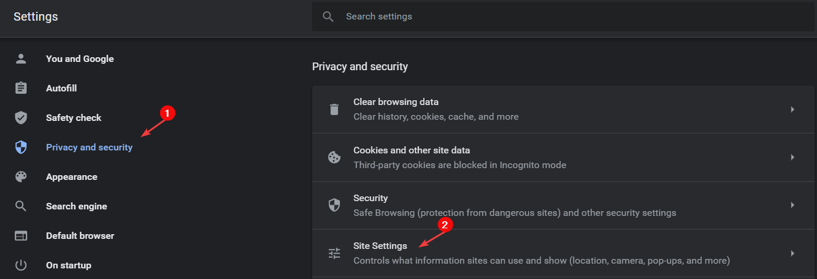
Task: Expand the Security row arrow
Action: [793, 205]
